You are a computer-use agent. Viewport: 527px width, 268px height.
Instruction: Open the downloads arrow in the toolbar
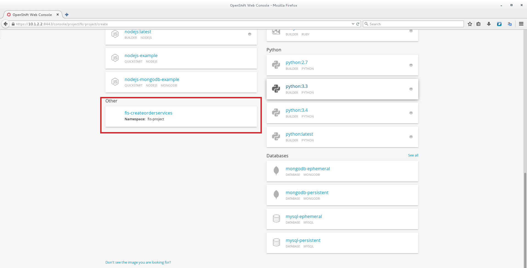489,24
